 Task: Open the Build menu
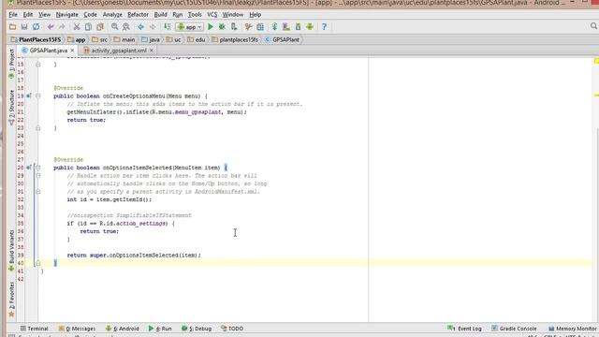pyautogui.click(x=160, y=15)
